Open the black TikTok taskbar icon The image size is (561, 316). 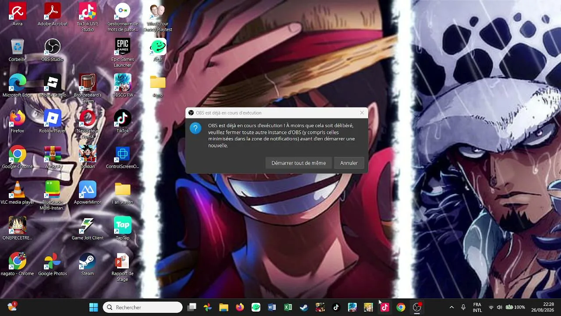(x=336, y=307)
